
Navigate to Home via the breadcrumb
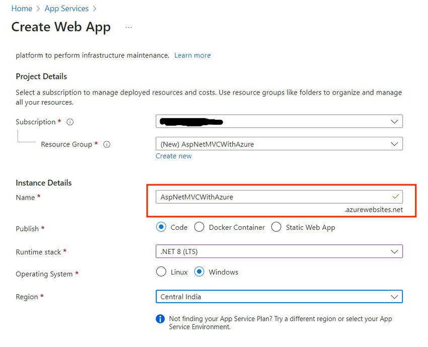click(x=22, y=8)
